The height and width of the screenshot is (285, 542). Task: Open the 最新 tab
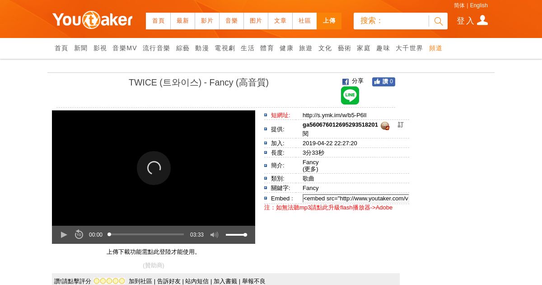tap(182, 21)
